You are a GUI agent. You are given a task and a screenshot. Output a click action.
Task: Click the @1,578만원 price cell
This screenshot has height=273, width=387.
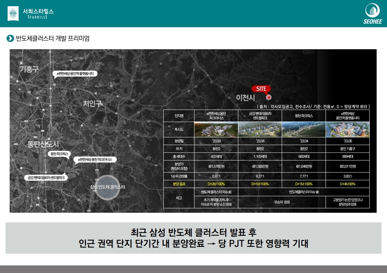[216, 166]
